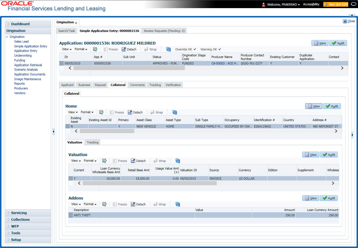Viewport: 358px width, 248px height.
Task: Click Query By Example icon in Addons toolbar
Action: pos(104,204)
